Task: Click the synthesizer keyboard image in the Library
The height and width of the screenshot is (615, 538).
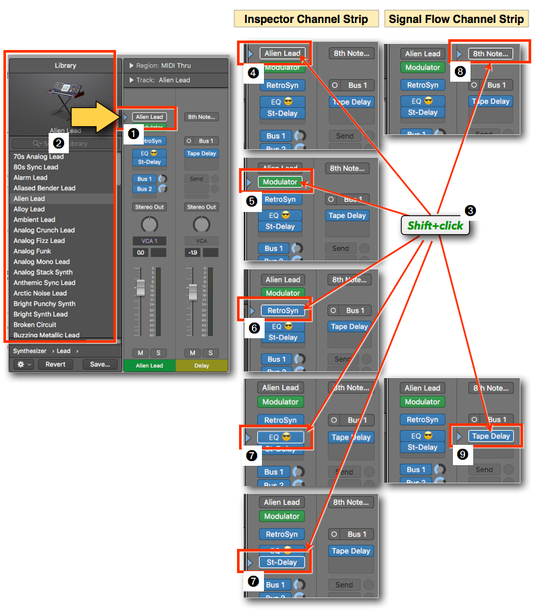Action: click(x=65, y=98)
